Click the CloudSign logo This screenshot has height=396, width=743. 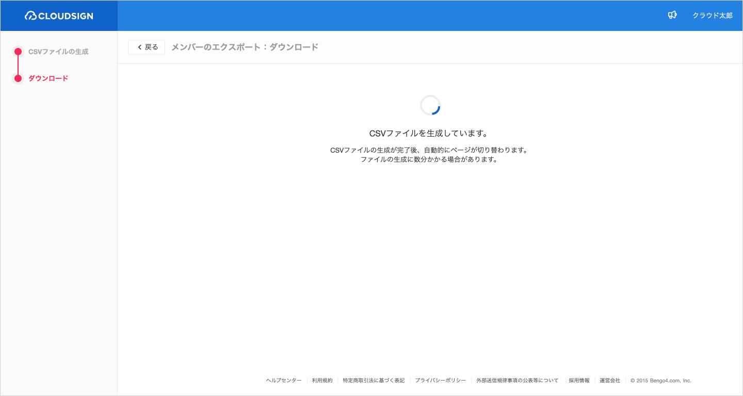click(59, 15)
